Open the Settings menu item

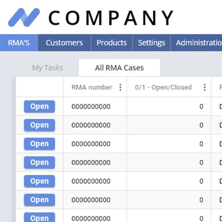pos(151,43)
